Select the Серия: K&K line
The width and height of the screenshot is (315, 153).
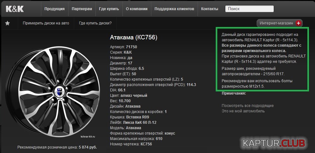pos(121,52)
